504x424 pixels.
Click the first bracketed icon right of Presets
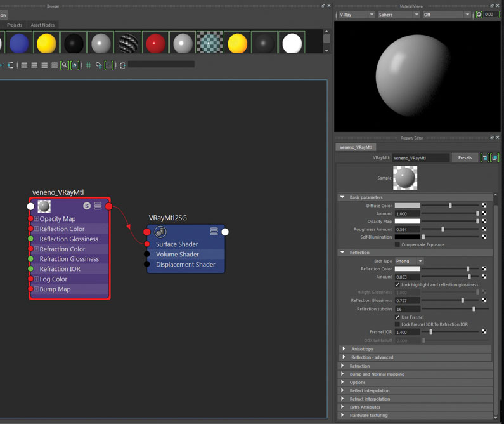tap(484, 157)
